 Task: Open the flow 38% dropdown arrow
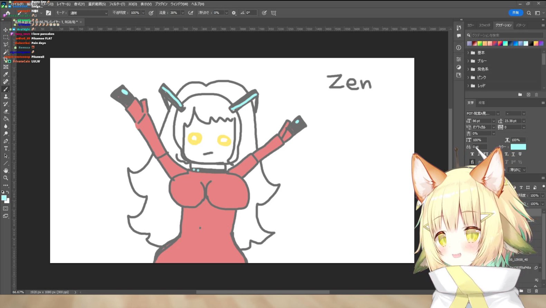coord(182,13)
